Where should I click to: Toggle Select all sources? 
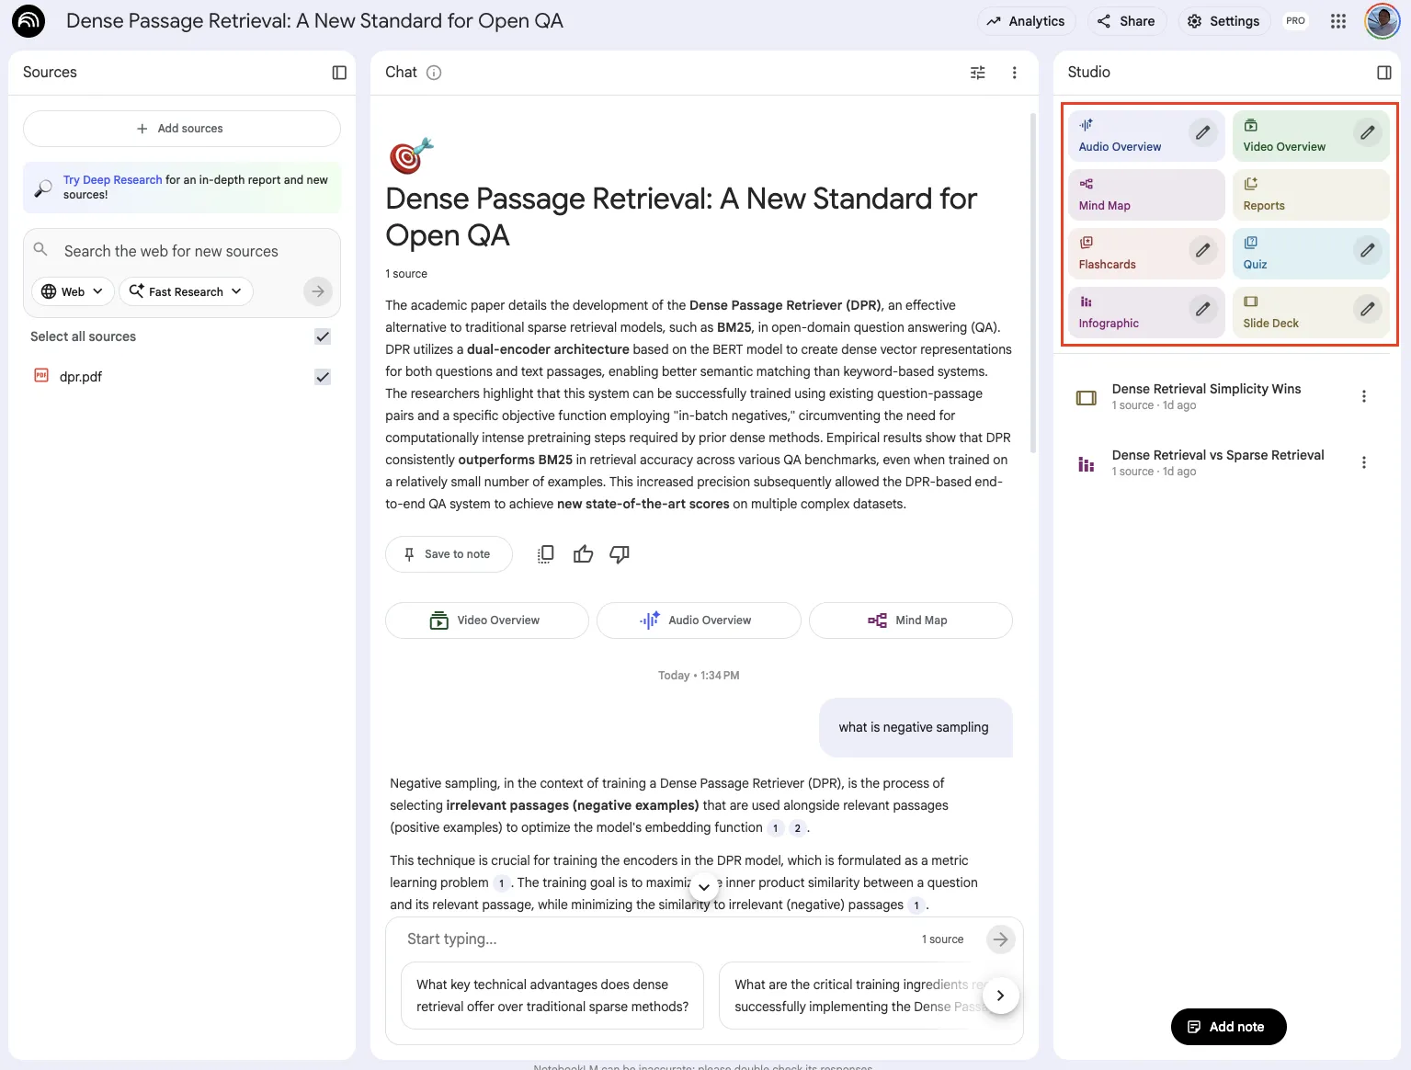click(323, 336)
